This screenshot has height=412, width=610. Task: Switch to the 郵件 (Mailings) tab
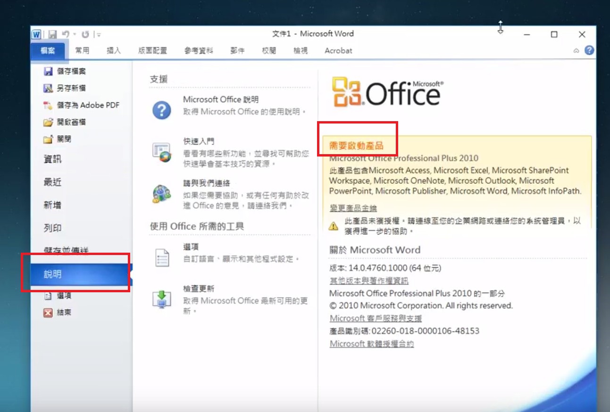pyautogui.click(x=237, y=51)
